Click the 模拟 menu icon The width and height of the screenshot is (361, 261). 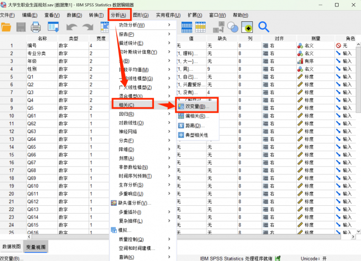[114, 230]
